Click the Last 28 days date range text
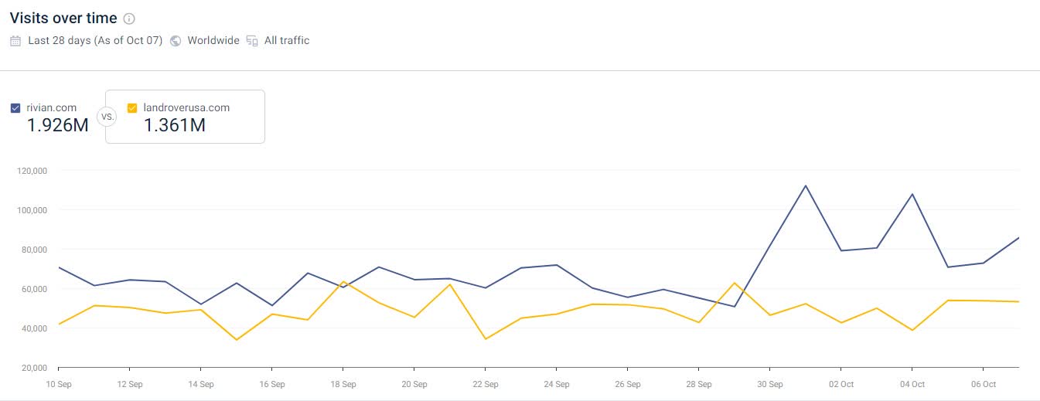The width and height of the screenshot is (1040, 401). coord(95,41)
